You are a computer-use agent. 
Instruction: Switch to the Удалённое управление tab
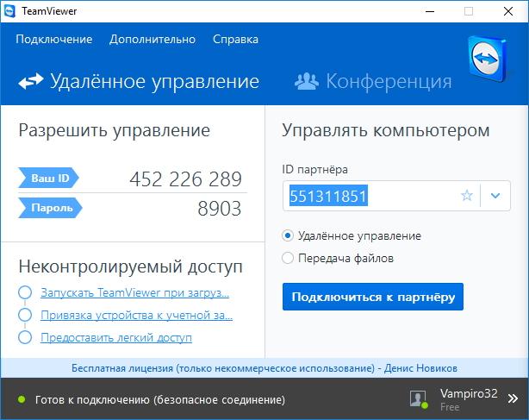tap(139, 82)
